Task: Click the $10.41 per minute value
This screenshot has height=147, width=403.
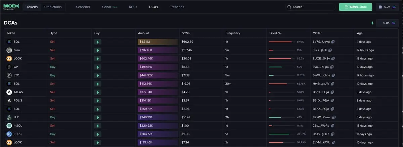Action: pyautogui.click(x=186, y=117)
